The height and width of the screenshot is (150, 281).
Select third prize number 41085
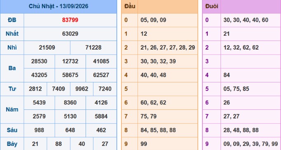(101, 61)
